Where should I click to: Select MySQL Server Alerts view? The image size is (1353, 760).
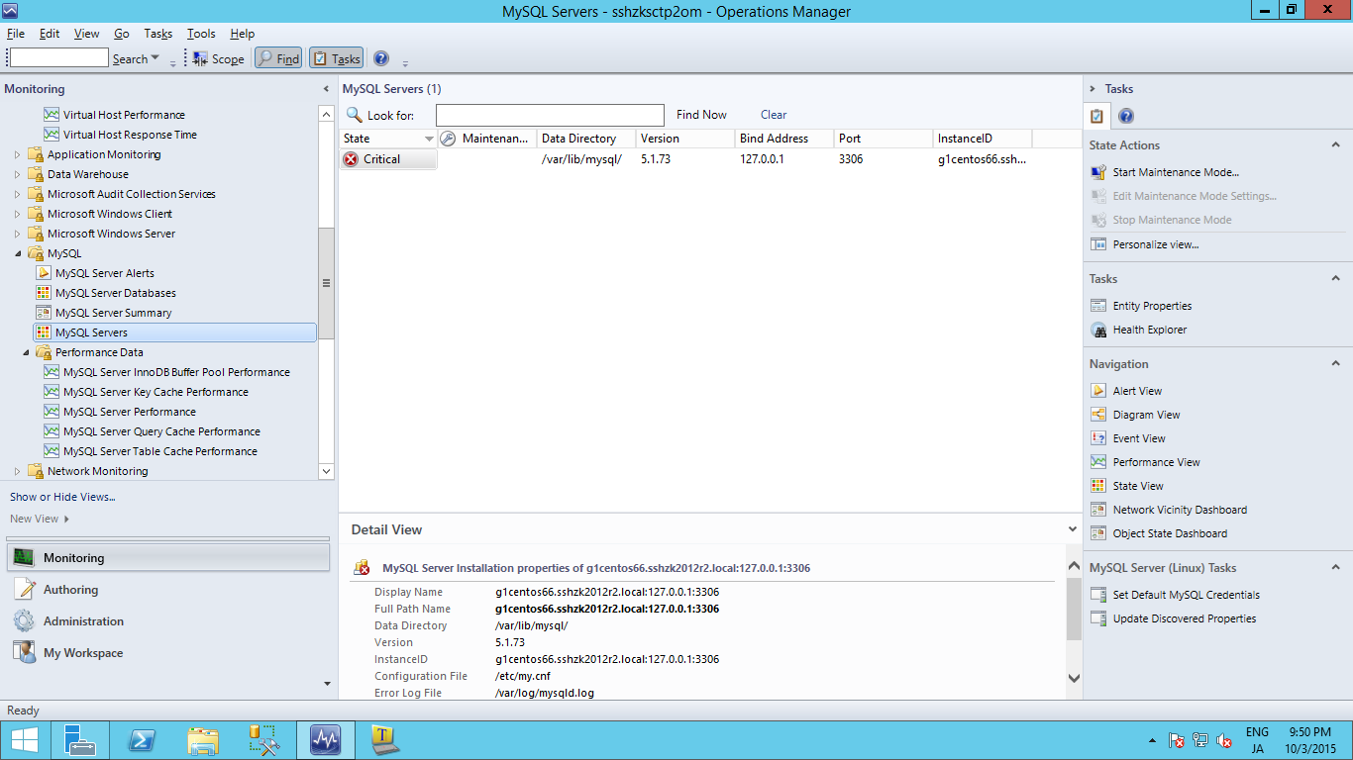pyautogui.click(x=104, y=273)
